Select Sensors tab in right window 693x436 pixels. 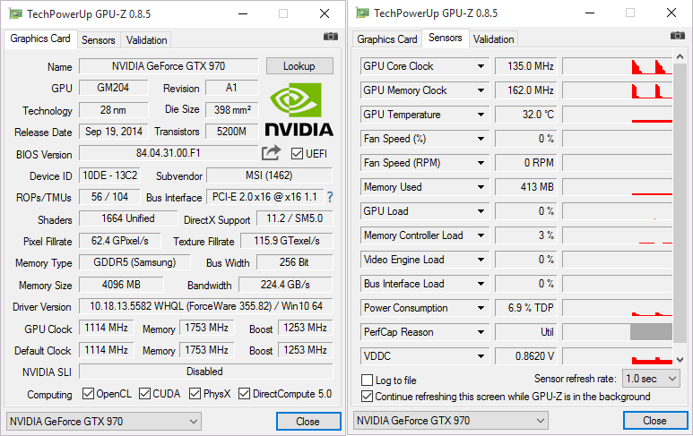[445, 38]
